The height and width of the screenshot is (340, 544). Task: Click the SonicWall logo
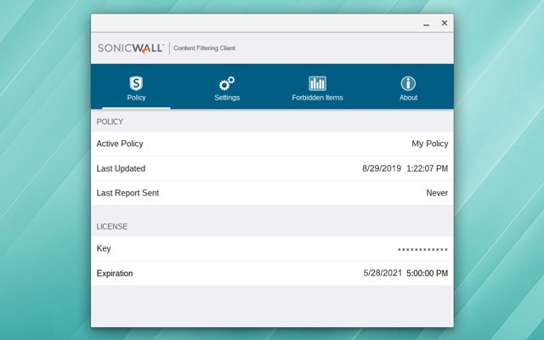click(x=130, y=48)
